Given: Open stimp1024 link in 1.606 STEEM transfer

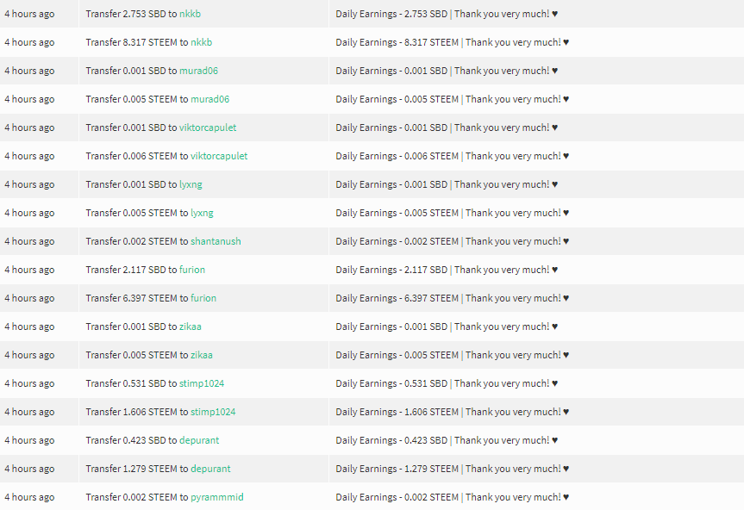Looking at the screenshot, I should tap(213, 412).
